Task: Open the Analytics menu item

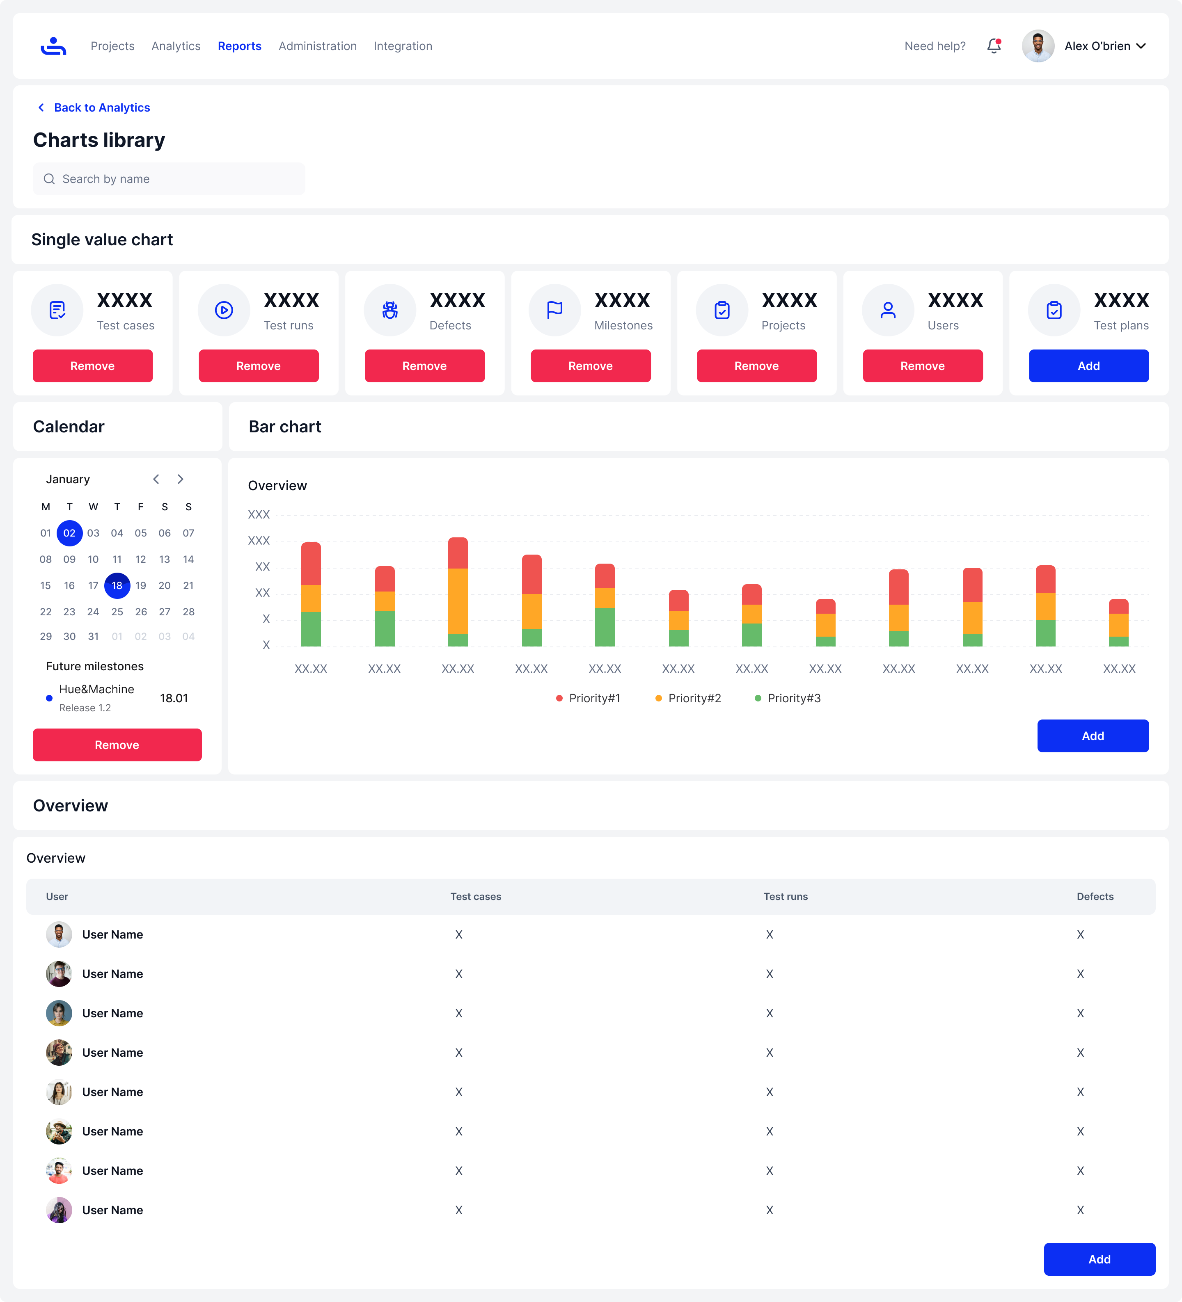Action: (x=176, y=46)
